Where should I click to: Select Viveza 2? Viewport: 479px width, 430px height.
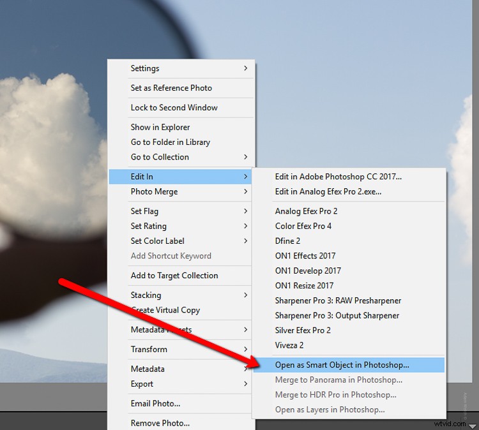pos(349,345)
